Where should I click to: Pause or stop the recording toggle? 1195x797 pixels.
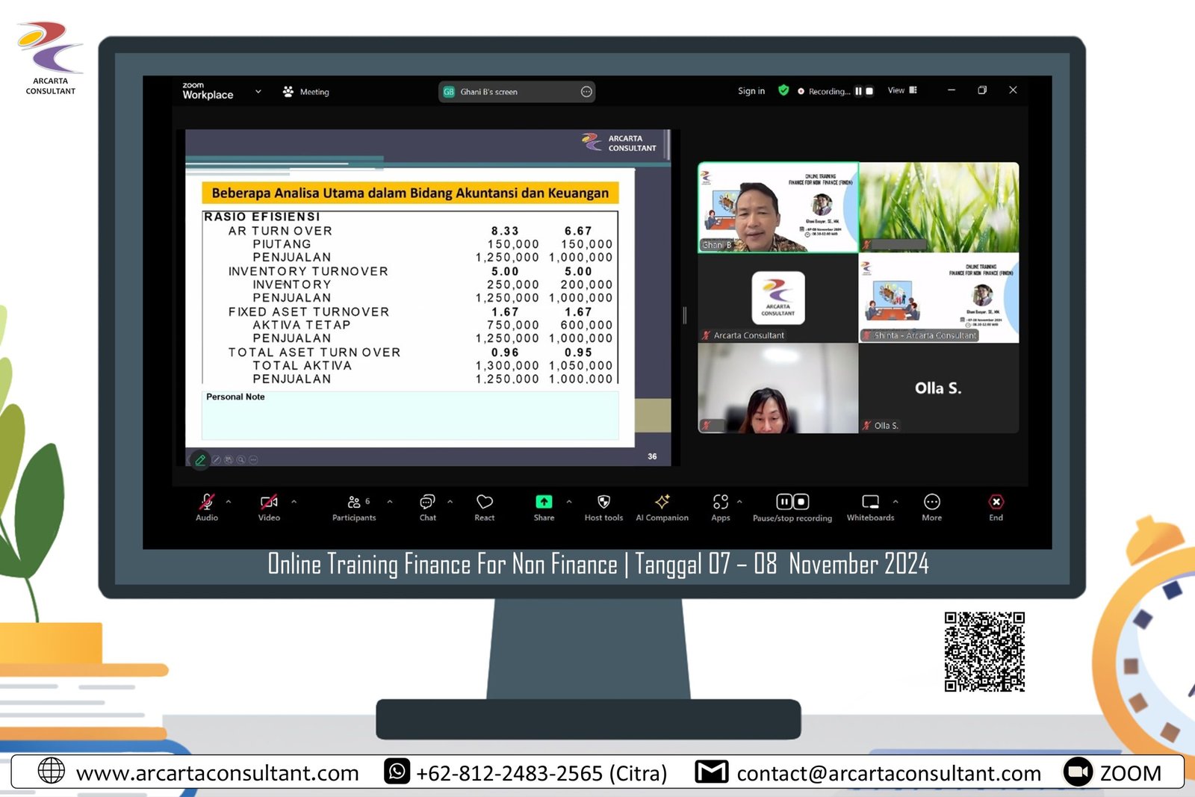792,502
